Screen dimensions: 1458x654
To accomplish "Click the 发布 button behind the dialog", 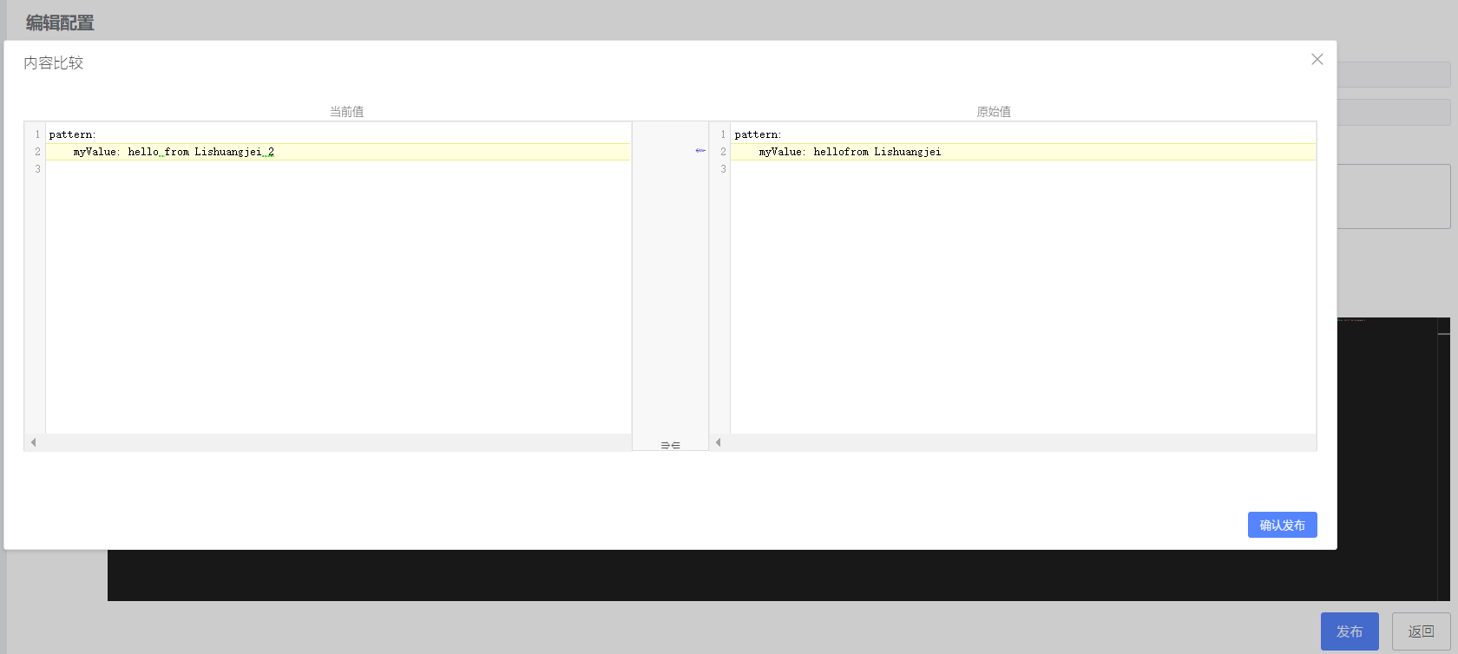I will point(1350,631).
